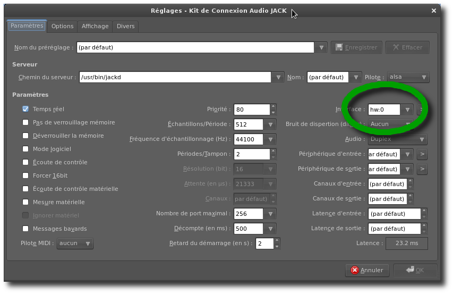
Task: Enable Forcer 16bit option
Action: click(25, 175)
